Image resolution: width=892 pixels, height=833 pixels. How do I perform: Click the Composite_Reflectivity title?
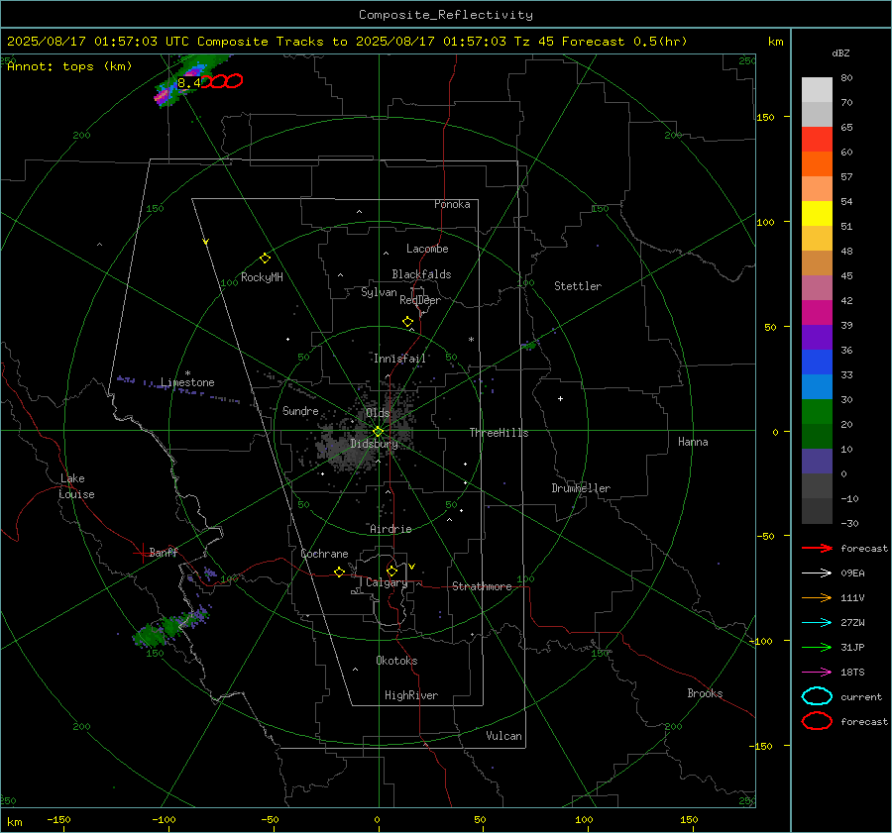(445, 15)
